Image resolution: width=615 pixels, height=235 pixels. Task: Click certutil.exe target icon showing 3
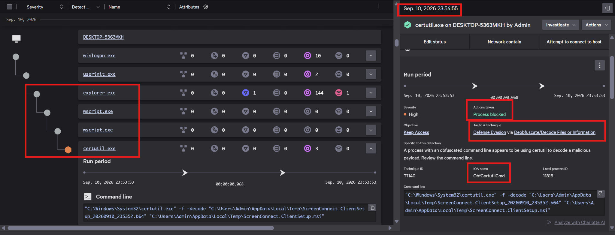tap(307, 148)
